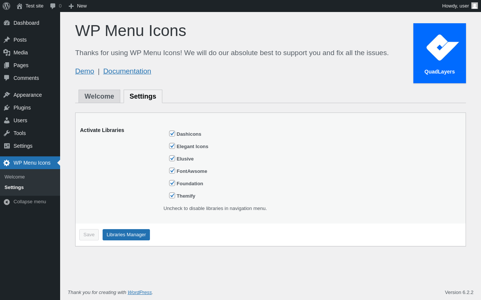Screen dimensions: 481x300
Task: Click the QuadLayers logo banner
Action: tap(440, 53)
